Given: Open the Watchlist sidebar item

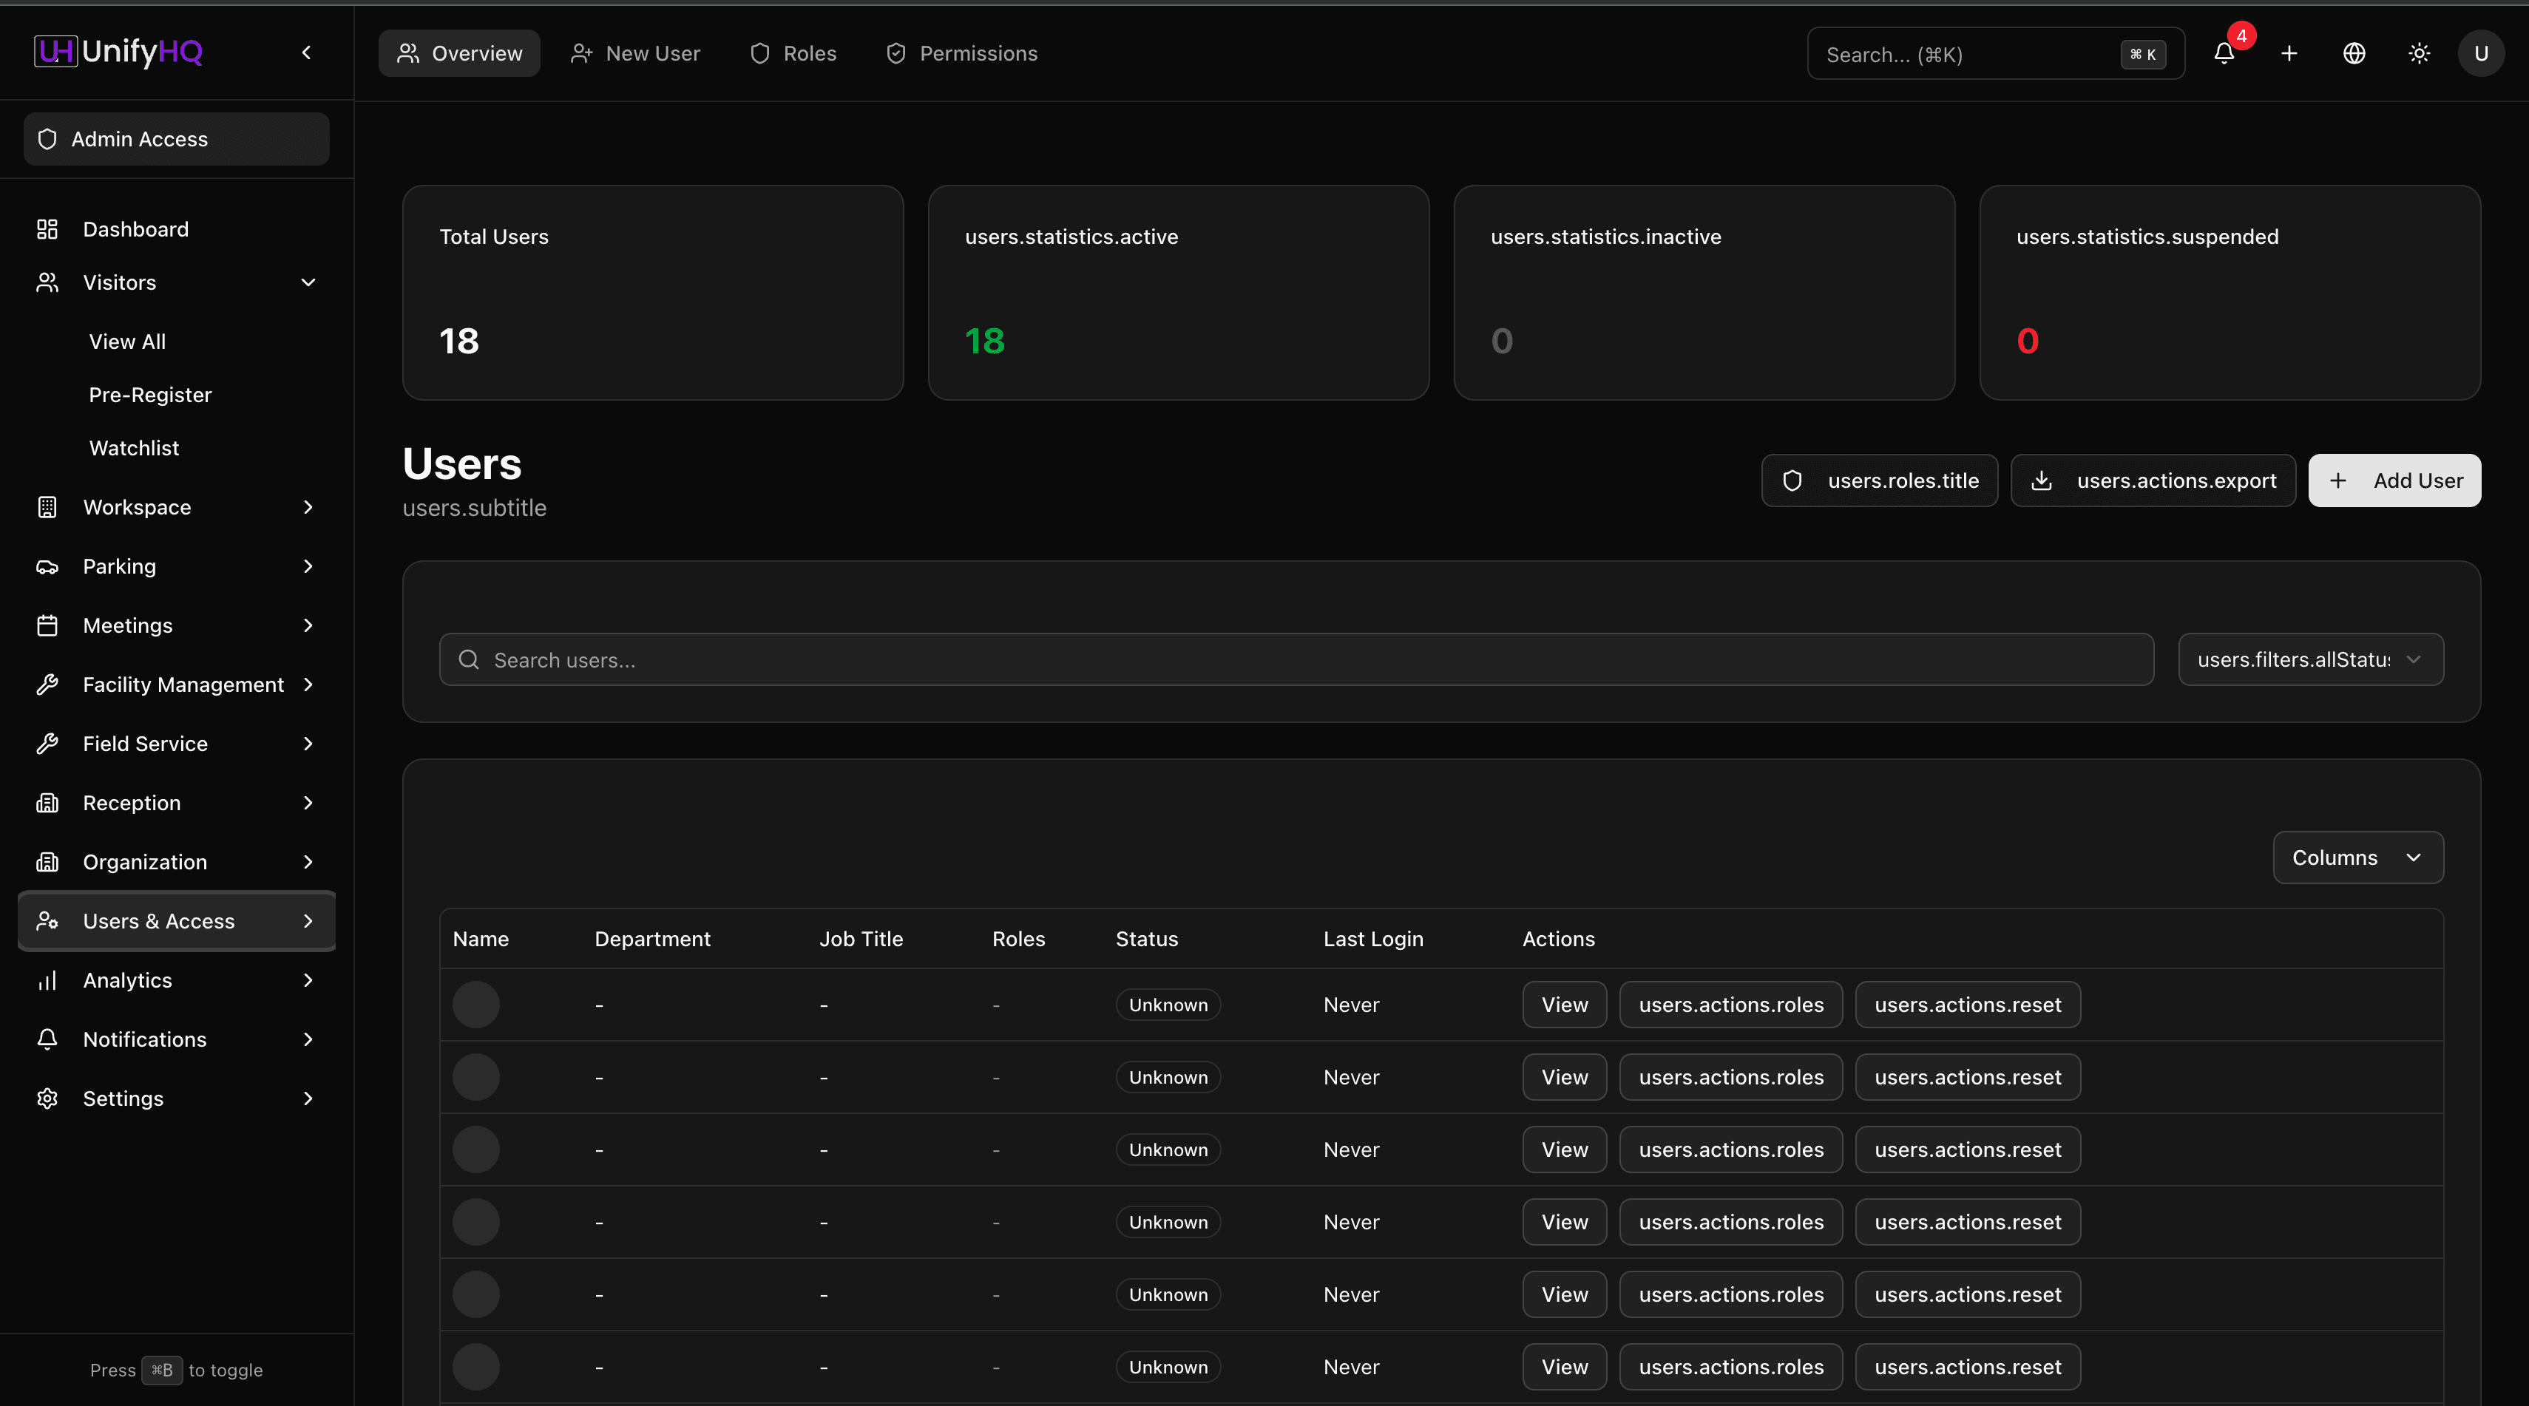Looking at the screenshot, I should pyautogui.click(x=134, y=447).
